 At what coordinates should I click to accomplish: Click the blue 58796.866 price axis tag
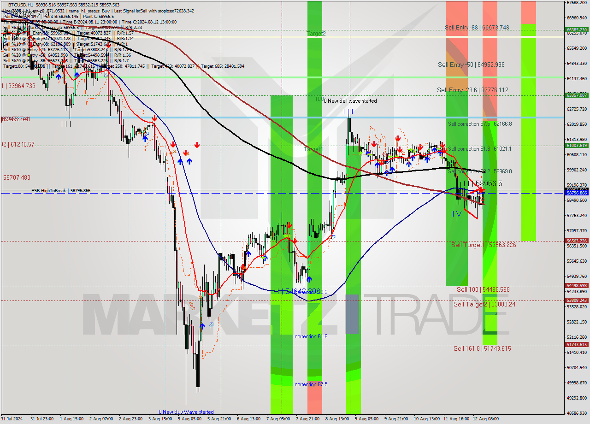pos(577,193)
